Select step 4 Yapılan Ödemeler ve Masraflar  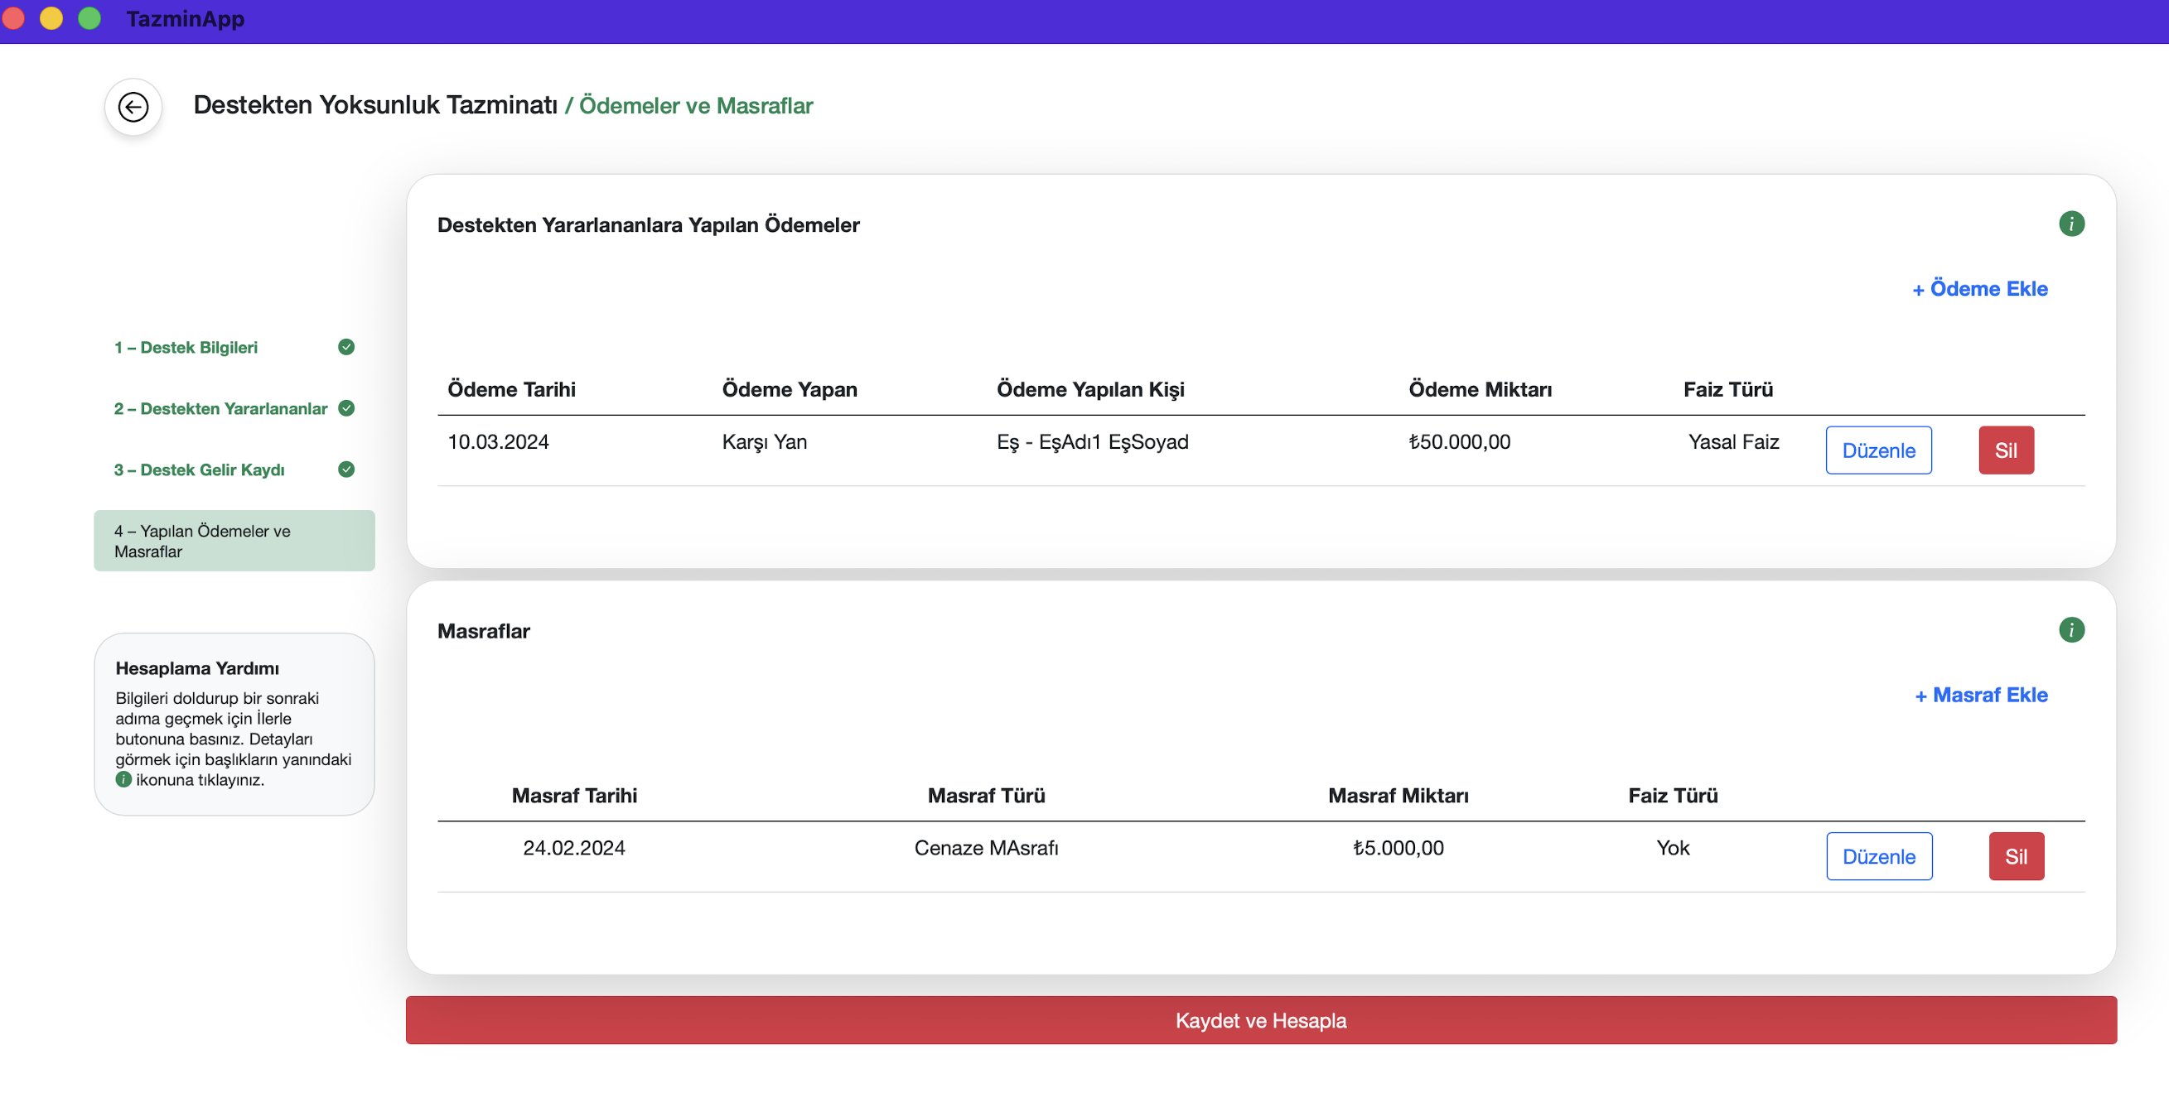coord(234,541)
